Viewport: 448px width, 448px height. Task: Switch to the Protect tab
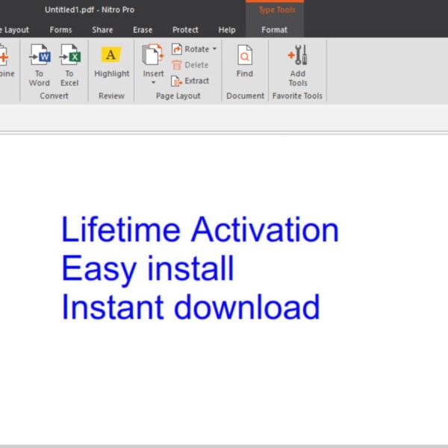click(185, 30)
